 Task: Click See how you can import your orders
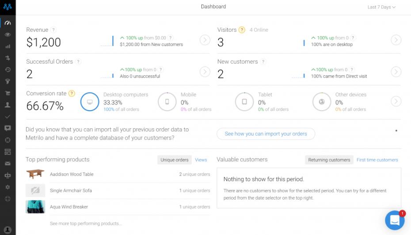pyautogui.click(x=266, y=134)
